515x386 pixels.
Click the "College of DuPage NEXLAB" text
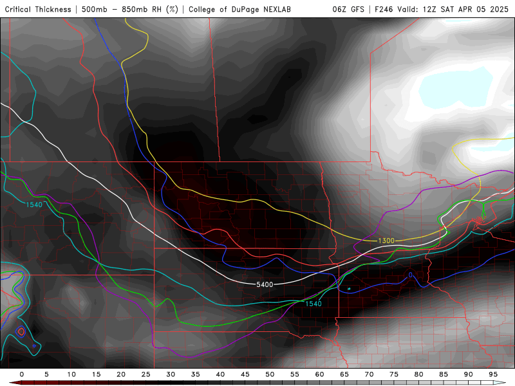tap(239, 10)
